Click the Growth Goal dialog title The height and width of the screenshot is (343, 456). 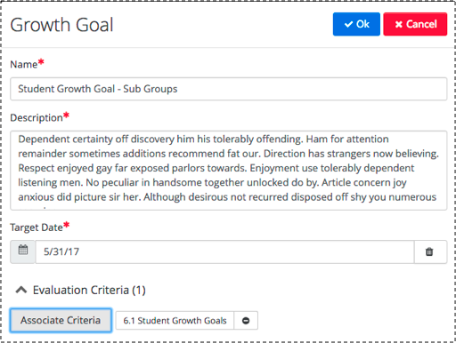61,25
